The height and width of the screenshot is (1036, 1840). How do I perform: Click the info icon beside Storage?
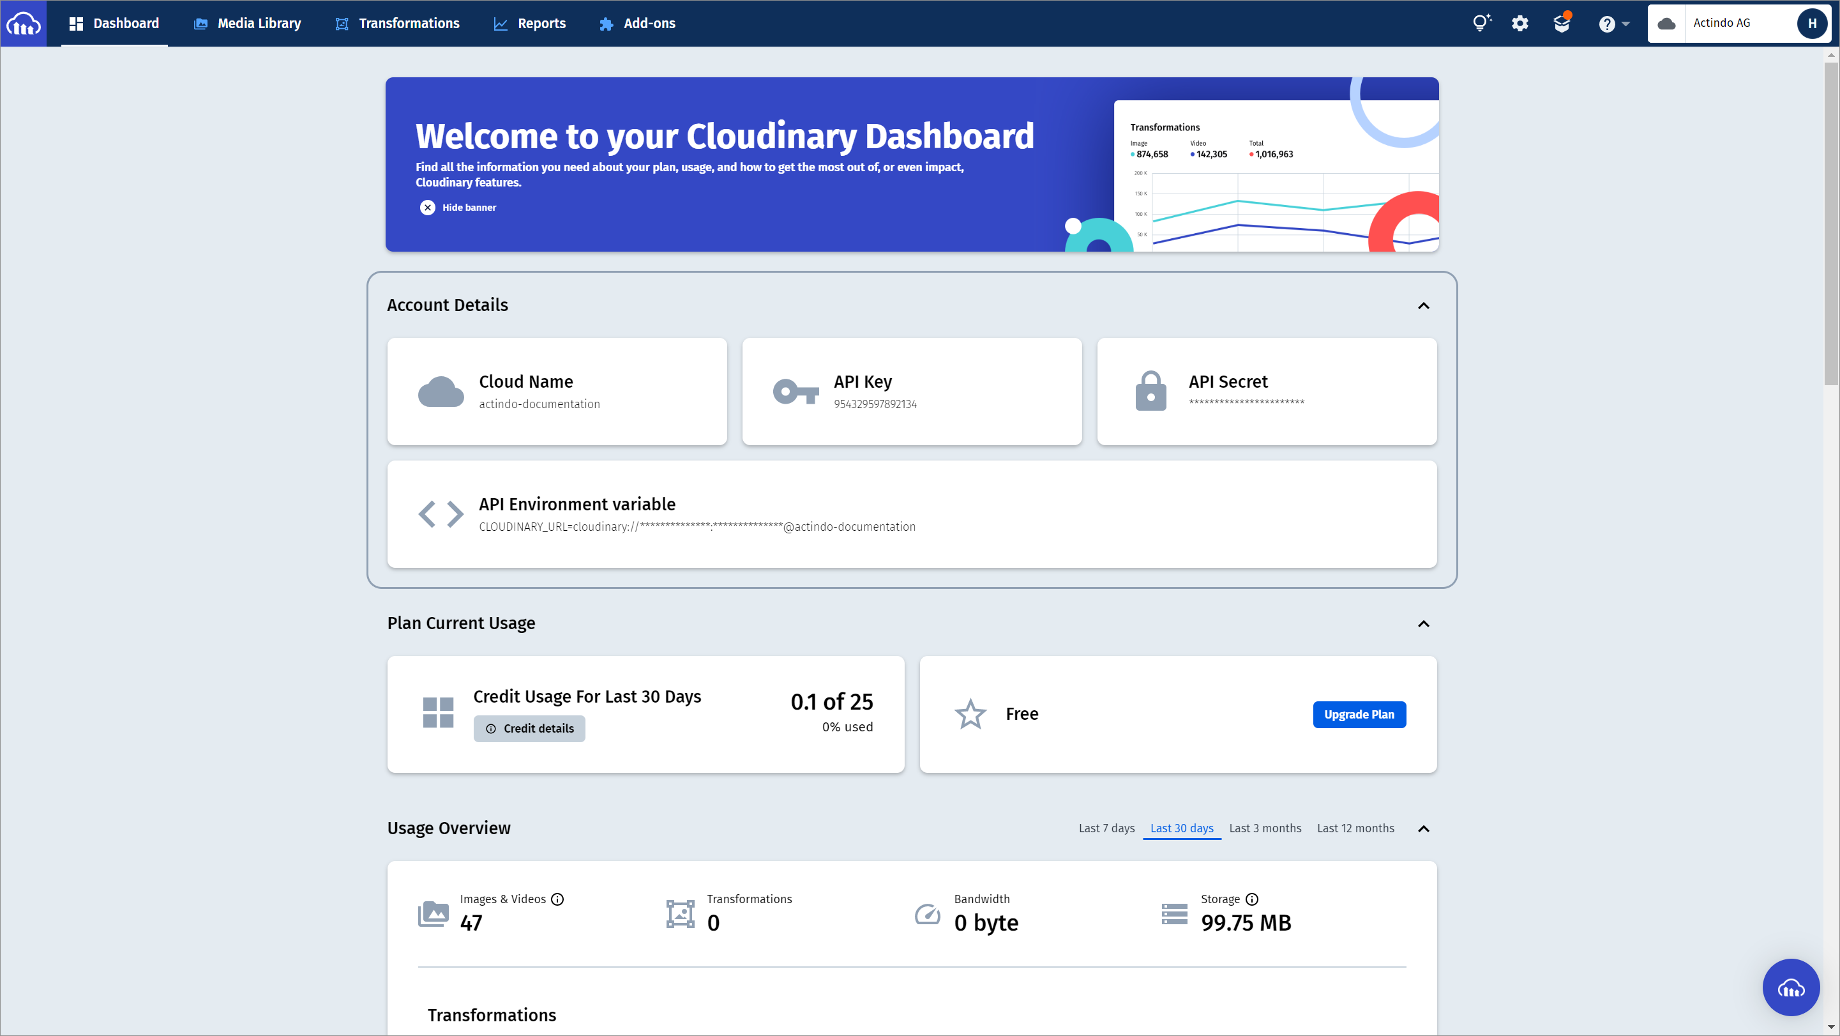tap(1252, 899)
